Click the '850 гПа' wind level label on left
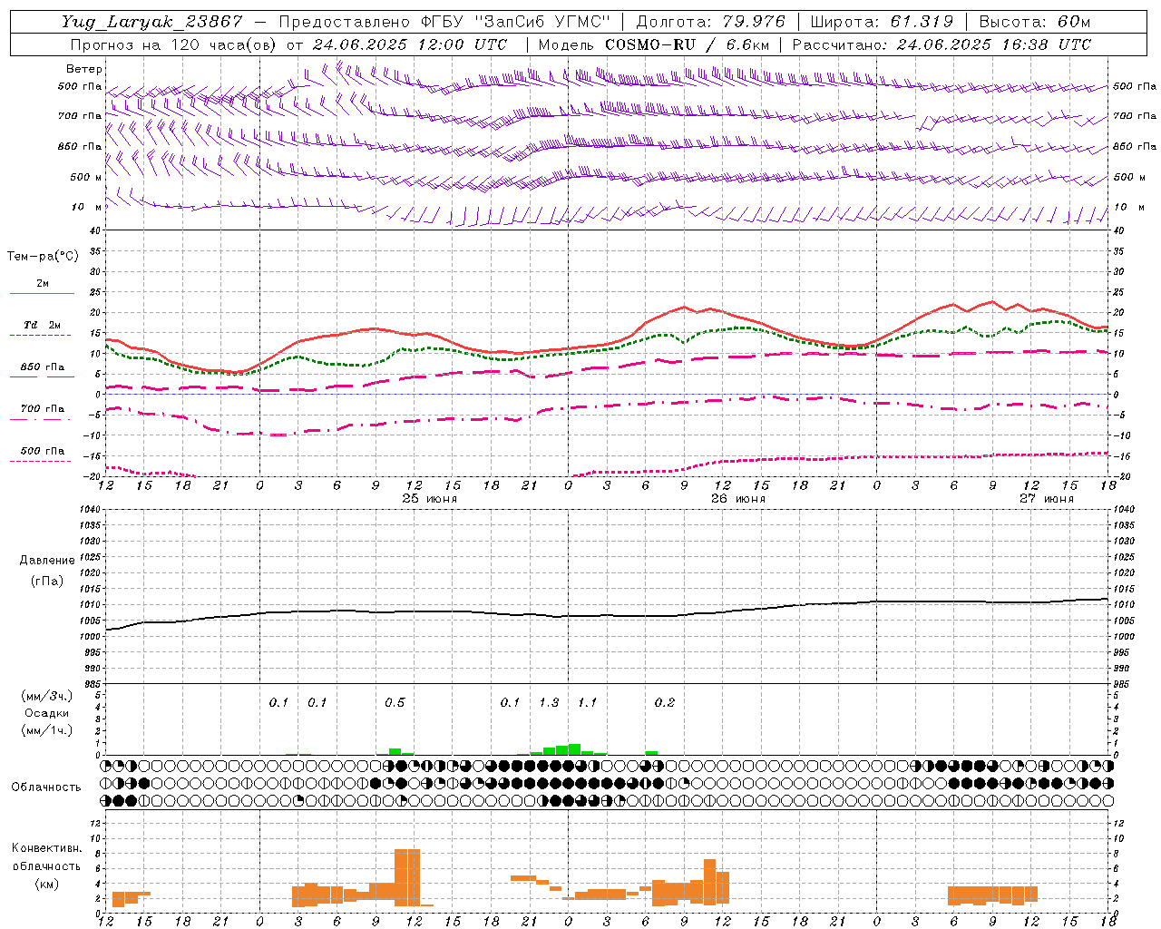 click(x=80, y=146)
